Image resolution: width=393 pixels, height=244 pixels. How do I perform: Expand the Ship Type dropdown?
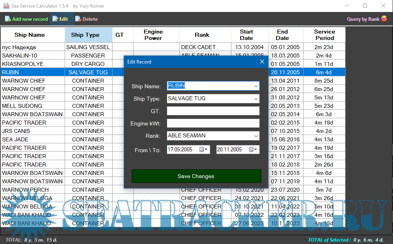(x=256, y=99)
